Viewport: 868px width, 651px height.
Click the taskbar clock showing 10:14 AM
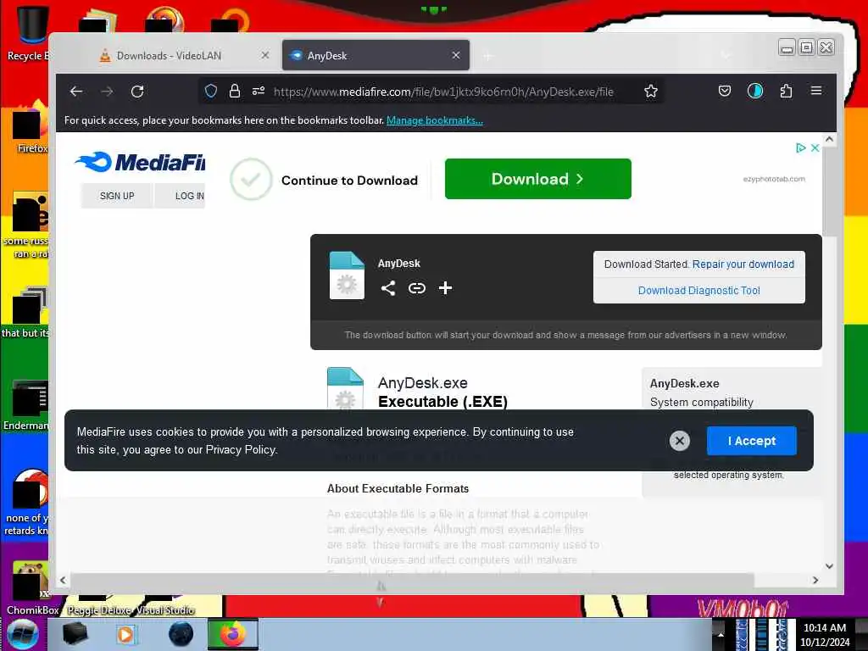pos(824,634)
